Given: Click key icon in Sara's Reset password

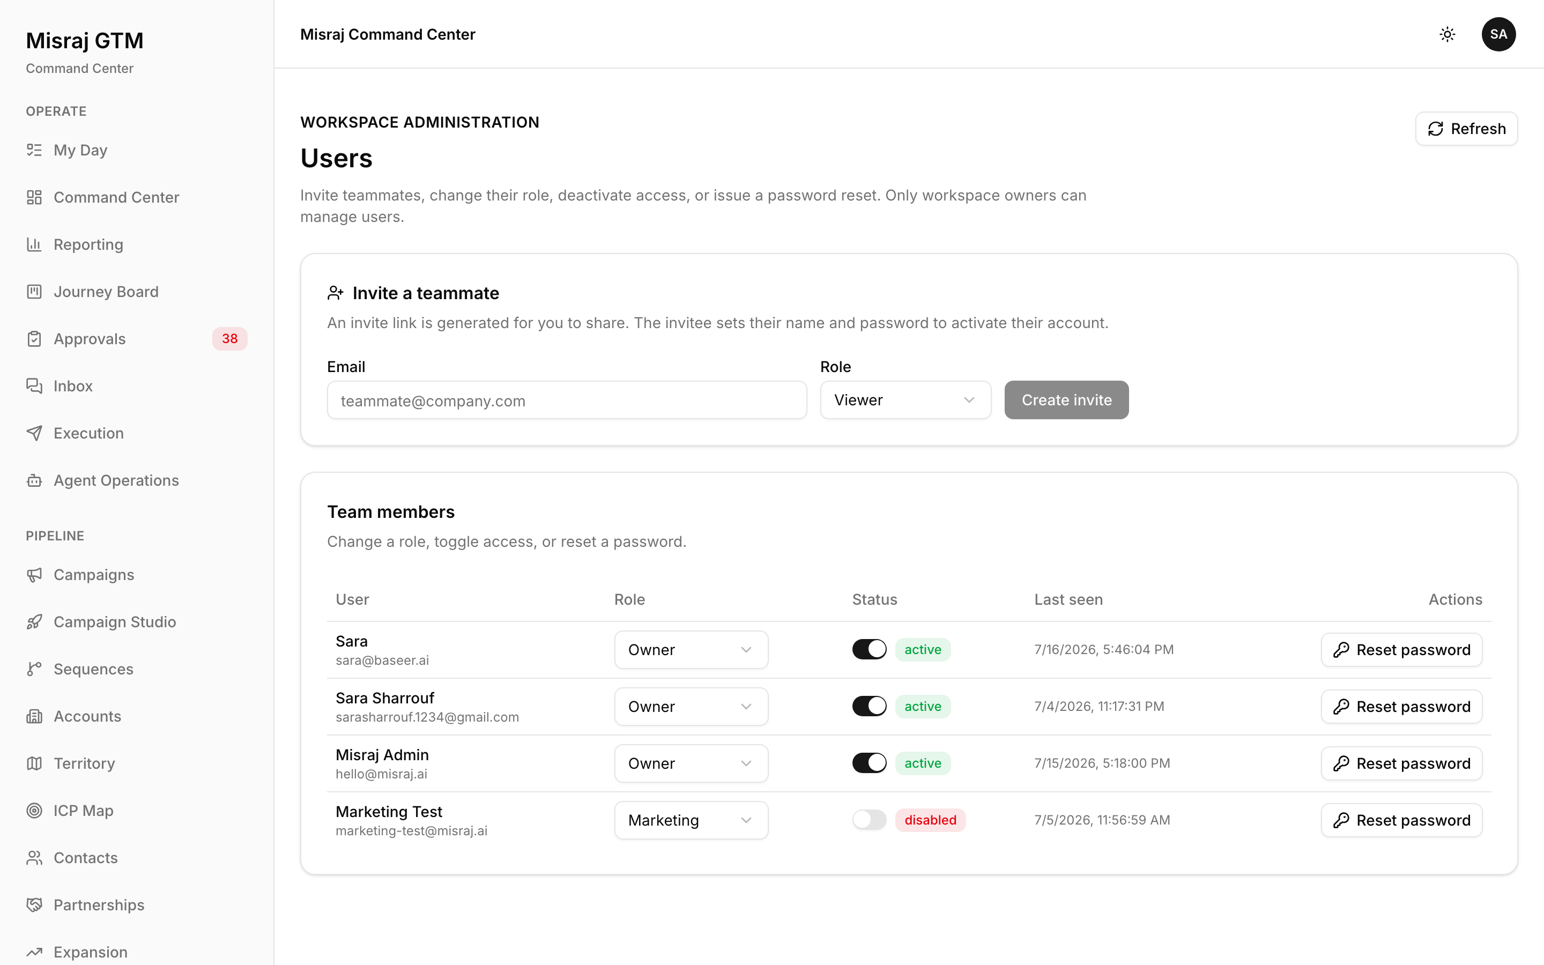Looking at the screenshot, I should tap(1341, 650).
